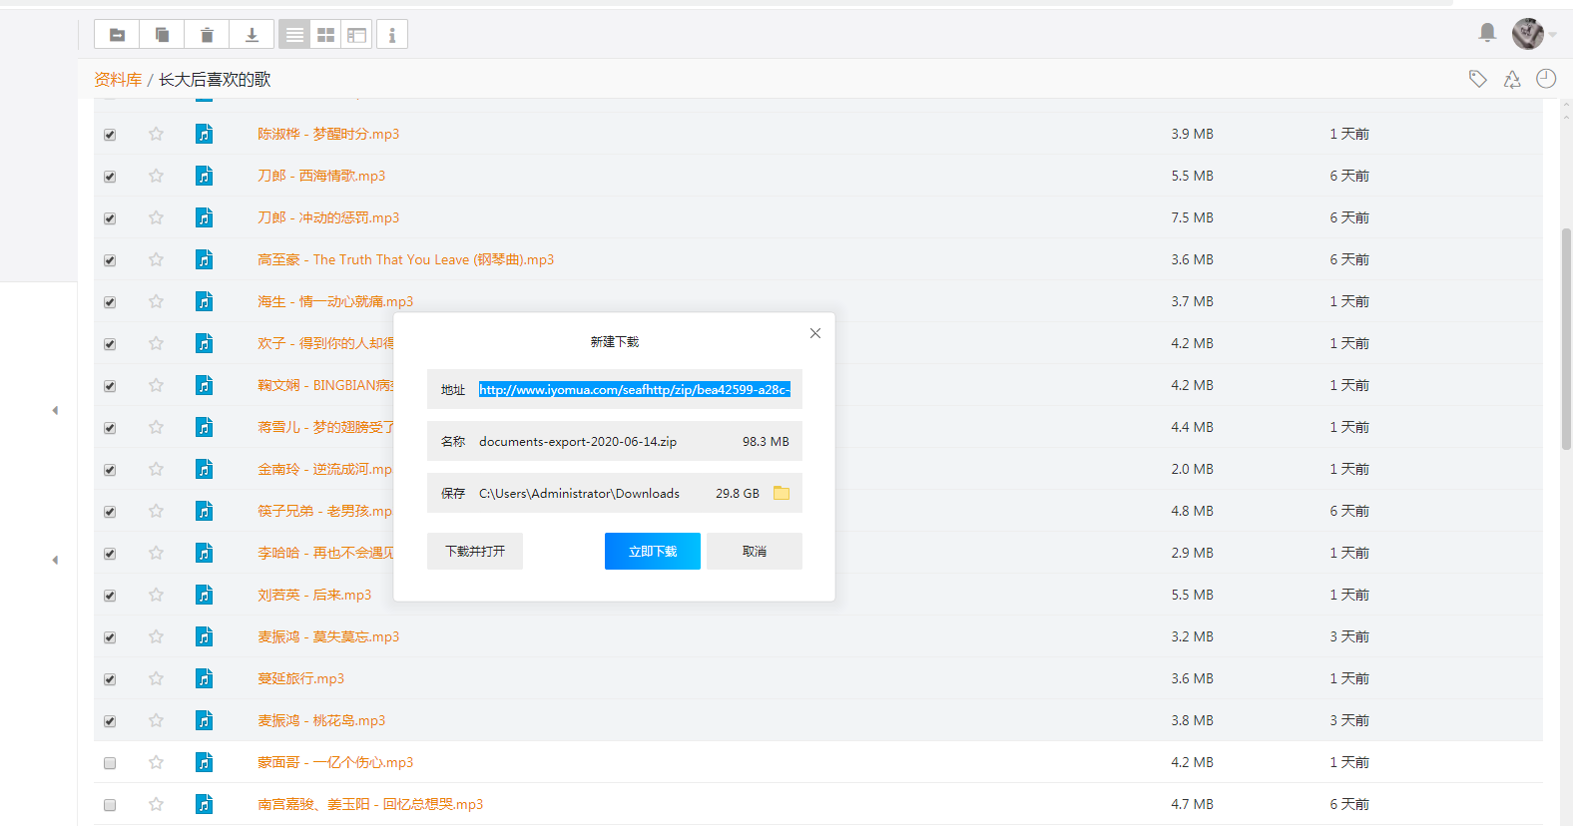
Task: Click 下载并打开 button
Action: click(x=475, y=551)
